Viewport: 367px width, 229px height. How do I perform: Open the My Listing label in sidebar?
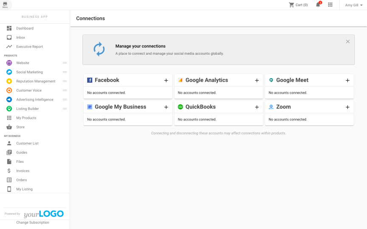pos(24,189)
